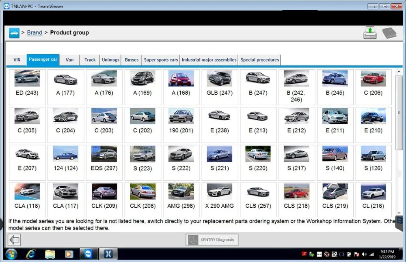Open the Special procedures tab

point(259,60)
